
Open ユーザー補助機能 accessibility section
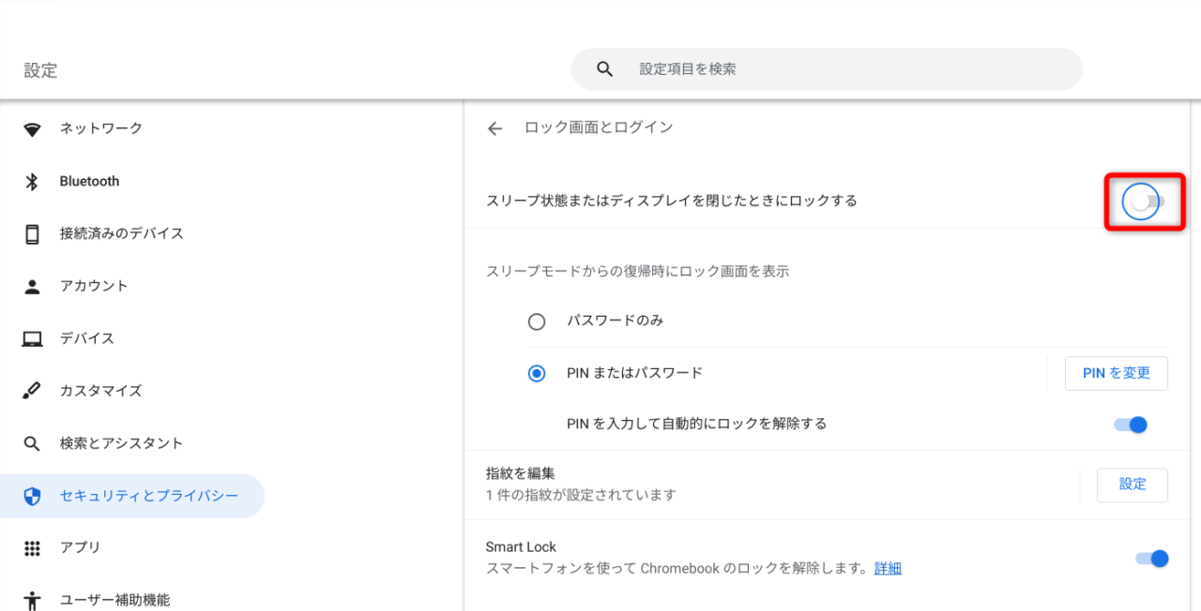(x=114, y=600)
